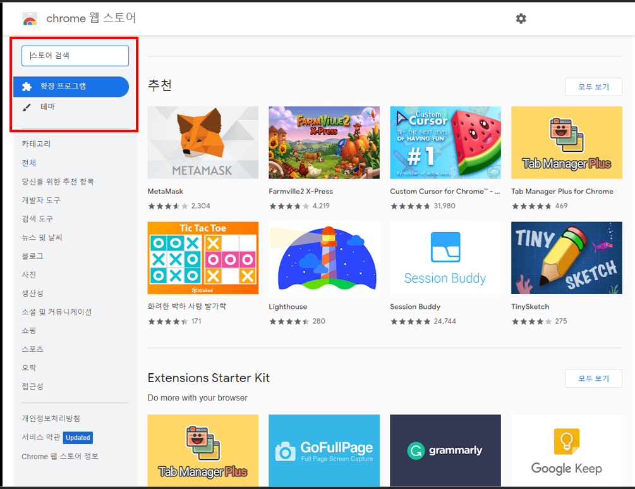Click 모두 보기 for the 추천 section

click(593, 87)
